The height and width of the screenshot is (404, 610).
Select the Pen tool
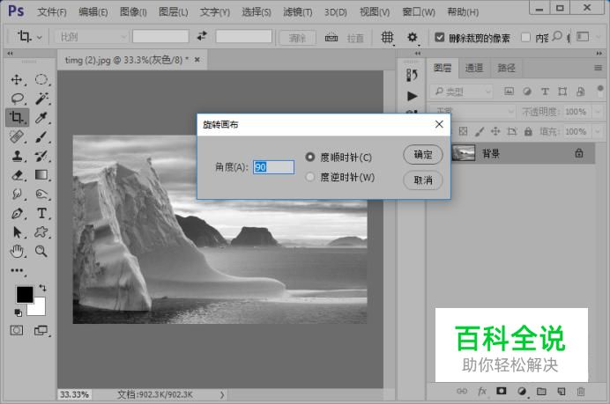(x=17, y=213)
